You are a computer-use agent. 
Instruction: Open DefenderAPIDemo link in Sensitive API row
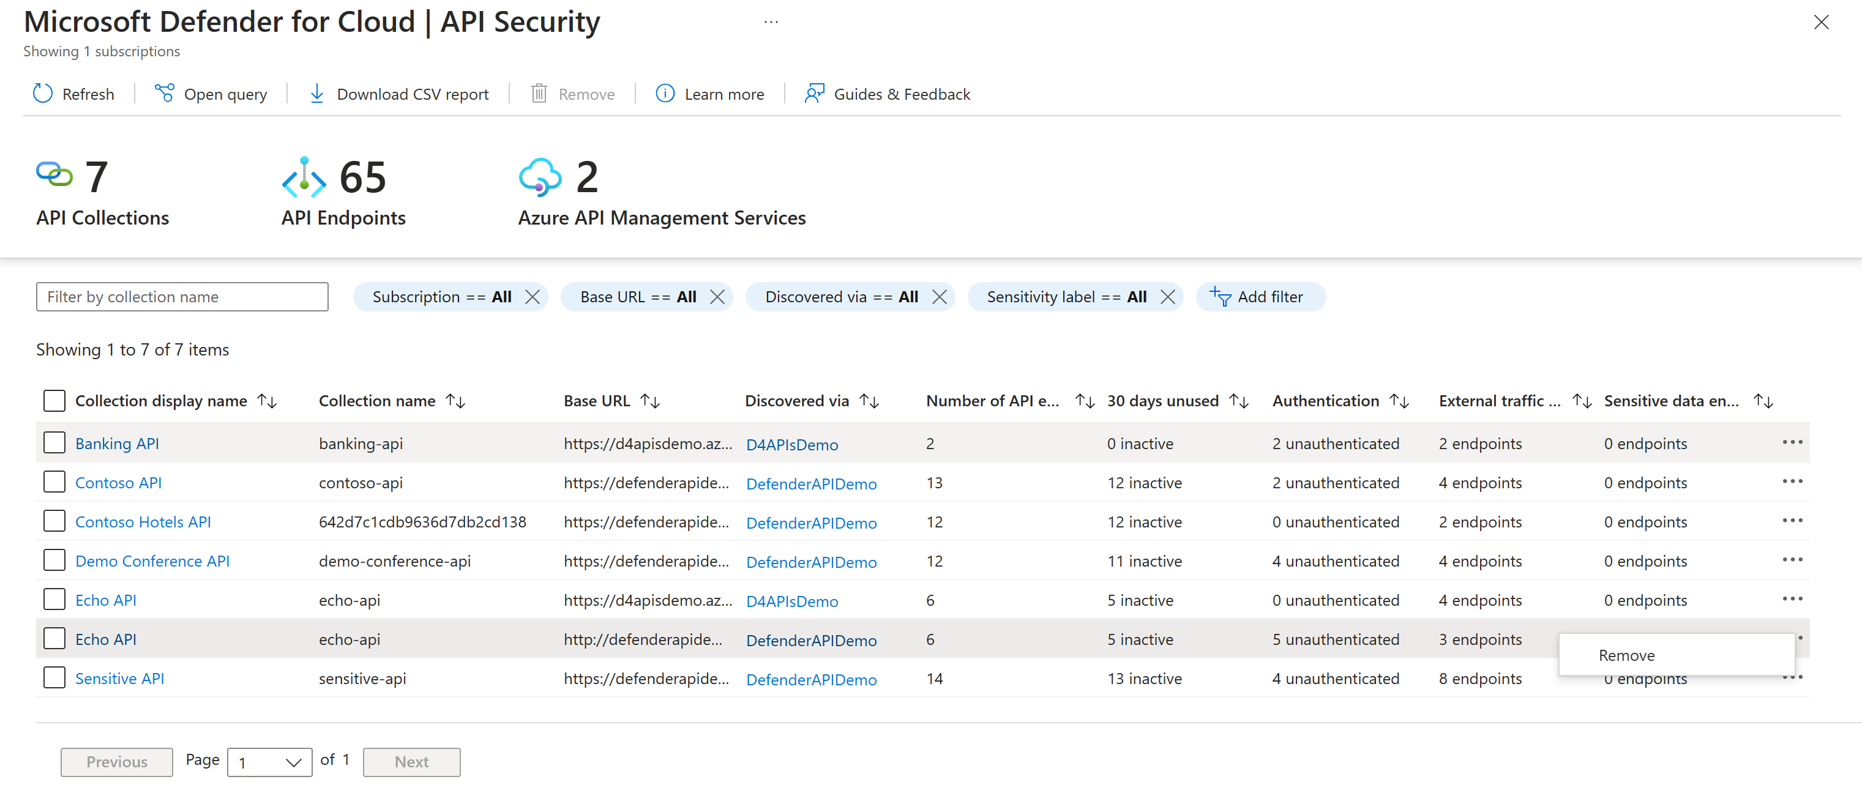coord(812,680)
